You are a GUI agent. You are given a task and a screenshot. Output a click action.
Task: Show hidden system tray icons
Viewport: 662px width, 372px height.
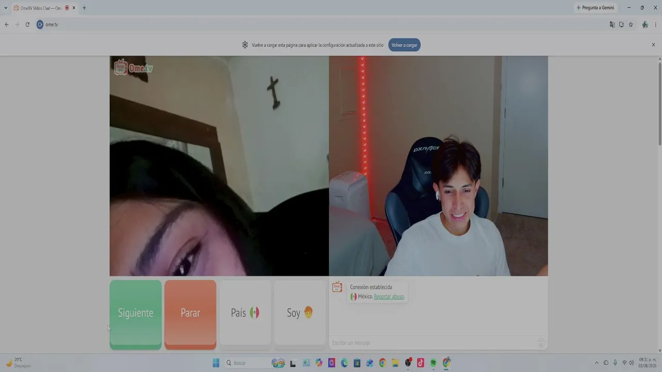click(x=596, y=363)
